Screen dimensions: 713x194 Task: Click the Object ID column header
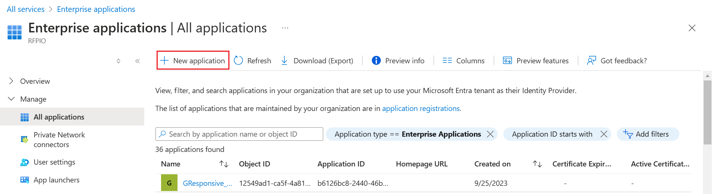(x=254, y=164)
